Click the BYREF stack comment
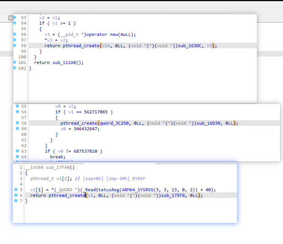This screenshot has height=244, width=283. point(139,179)
